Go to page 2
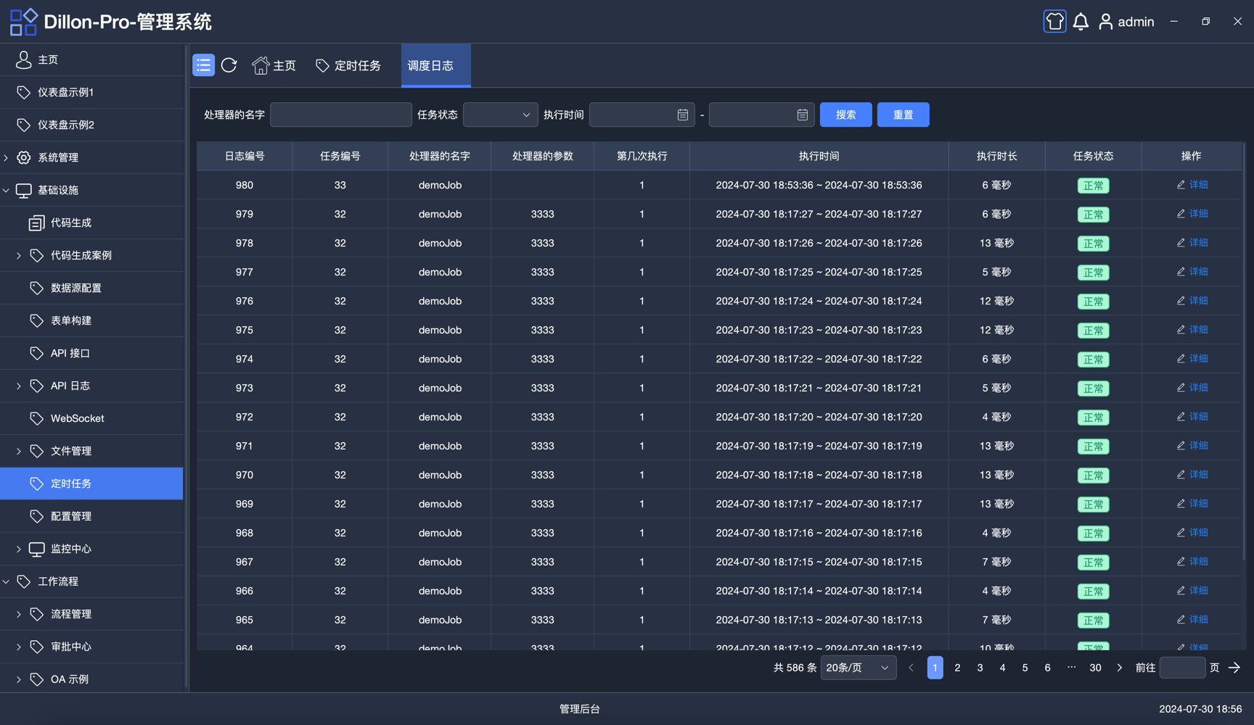 click(957, 668)
